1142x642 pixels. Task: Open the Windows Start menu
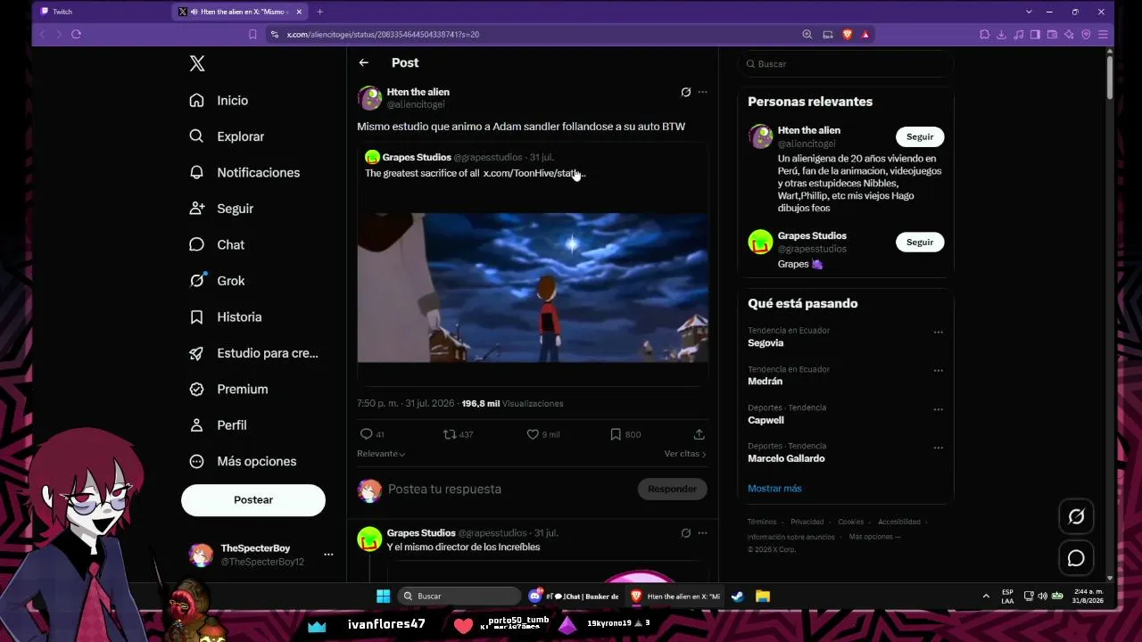pyautogui.click(x=383, y=596)
